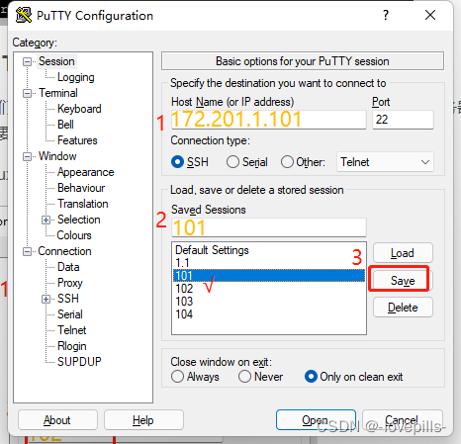Click the PuTTY application icon in title bar
The width and height of the screenshot is (461, 444).
[24, 15]
